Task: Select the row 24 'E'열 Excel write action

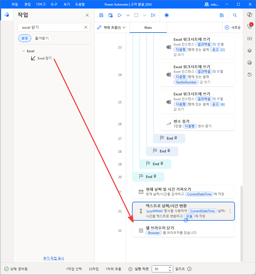Action: (x=197, y=75)
